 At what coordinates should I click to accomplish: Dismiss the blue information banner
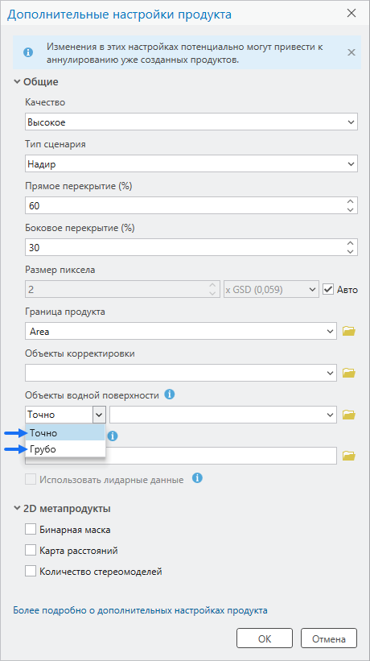point(351,52)
